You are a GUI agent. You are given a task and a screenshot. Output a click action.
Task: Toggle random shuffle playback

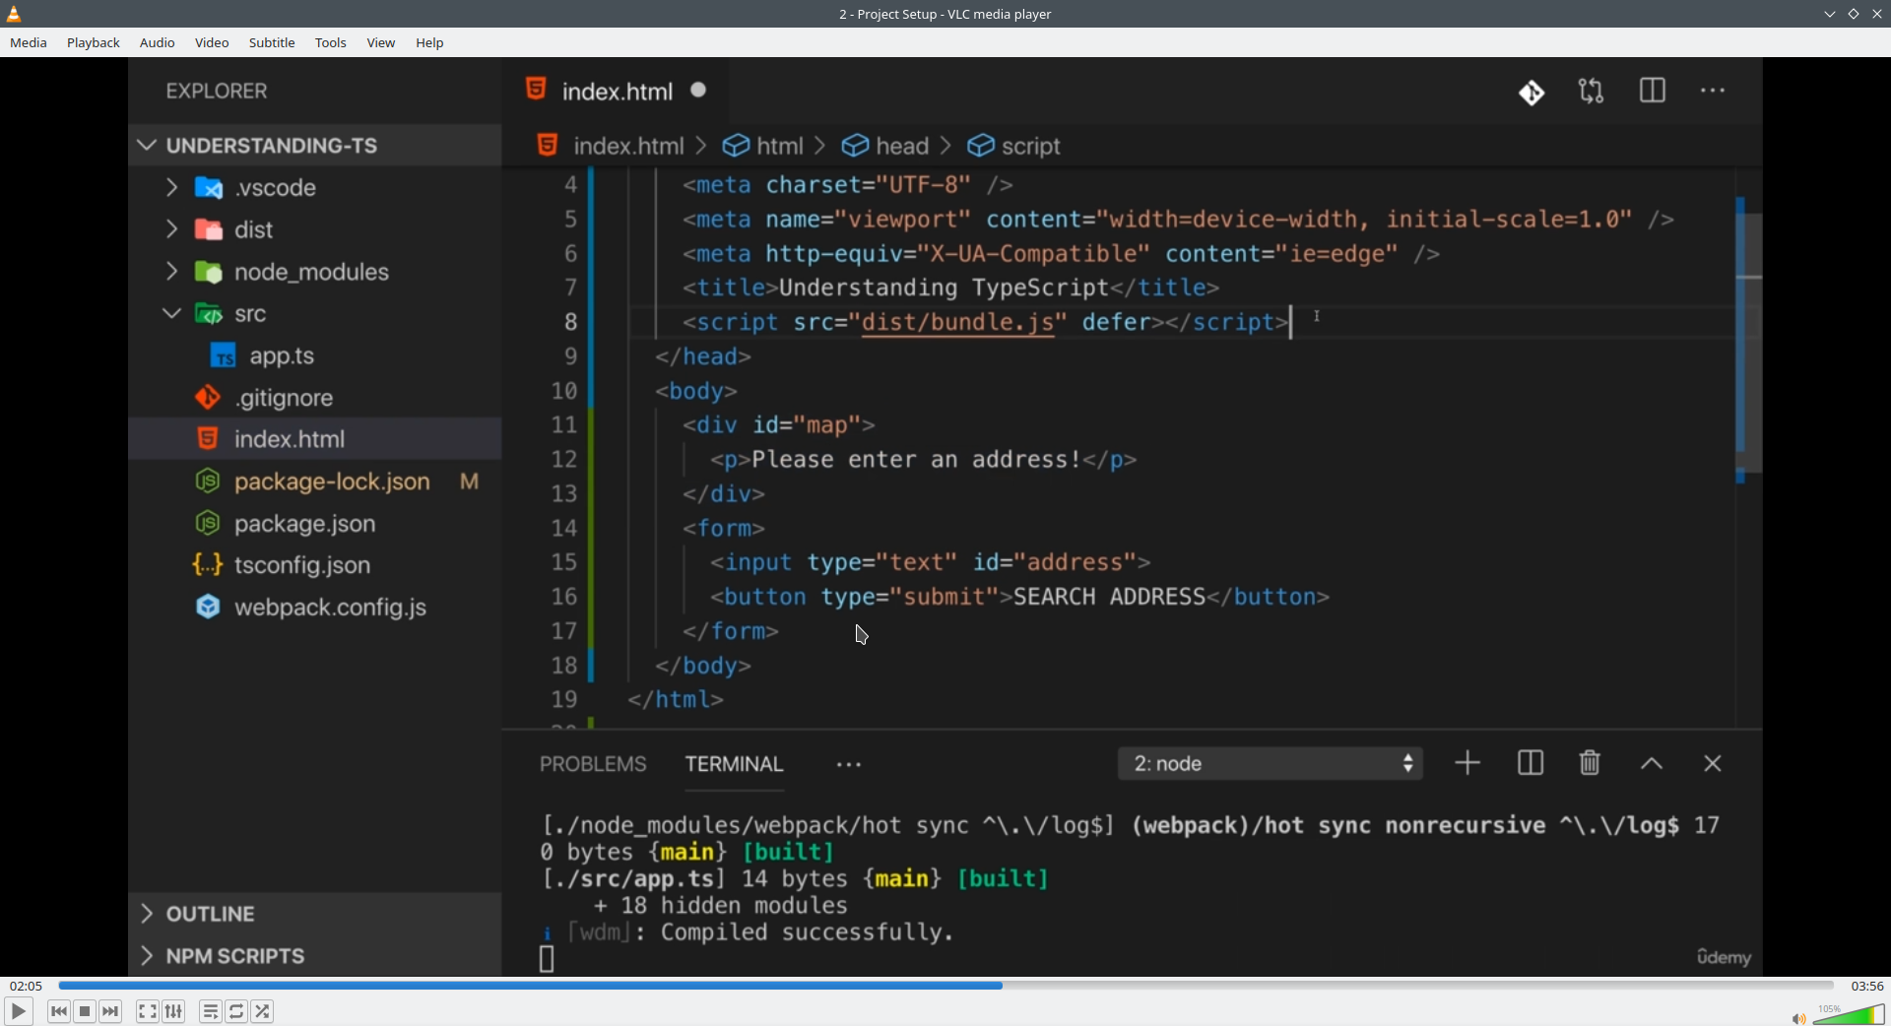click(x=262, y=1011)
